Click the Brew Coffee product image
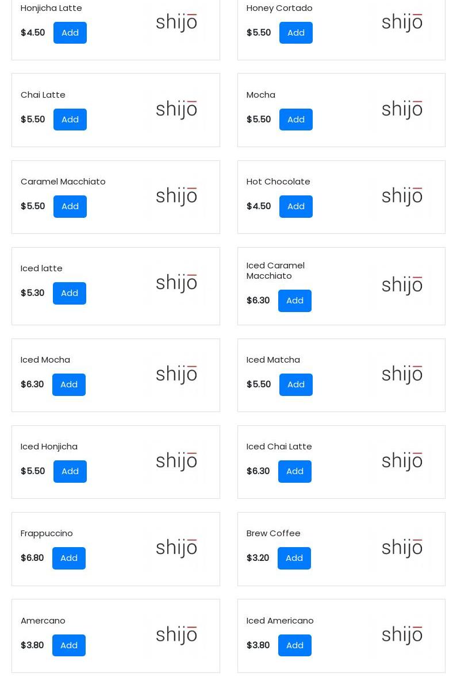Screen dimensions: 457x677 [402, 548]
